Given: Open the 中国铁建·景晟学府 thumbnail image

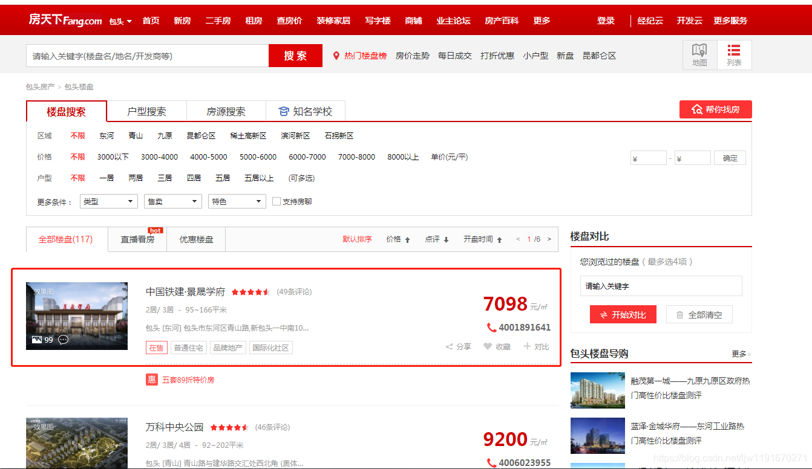Looking at the screenshot, I should point(77,316).
